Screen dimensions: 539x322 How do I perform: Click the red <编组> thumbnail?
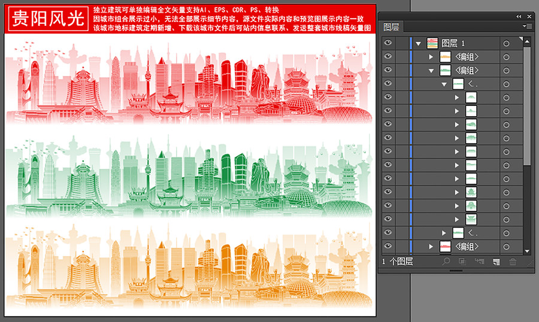click(x=445, y=247)
